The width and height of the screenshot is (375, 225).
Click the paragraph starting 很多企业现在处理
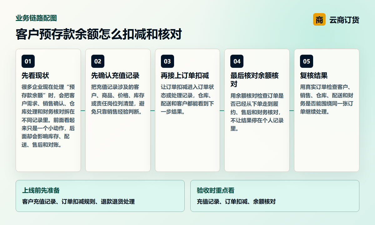(x=48, y=116)
